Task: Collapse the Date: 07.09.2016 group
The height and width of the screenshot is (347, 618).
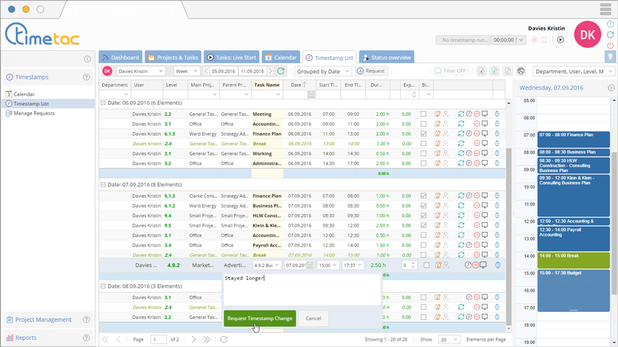Action: pos(103,185)
